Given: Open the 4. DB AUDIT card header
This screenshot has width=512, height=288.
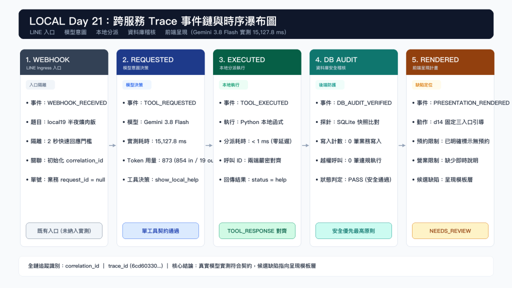Looking at the screenshot, I should pos(353,62).
